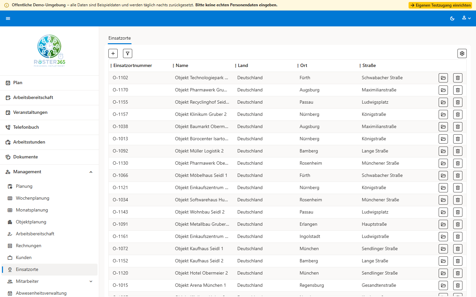Open Monatsplanung
The width and height of the screenshot is (476, 297).
[50, 210]
